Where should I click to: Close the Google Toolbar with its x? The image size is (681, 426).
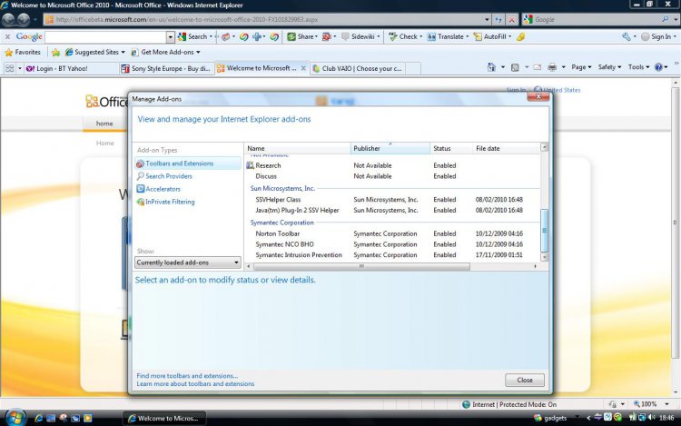coord(7,37)
